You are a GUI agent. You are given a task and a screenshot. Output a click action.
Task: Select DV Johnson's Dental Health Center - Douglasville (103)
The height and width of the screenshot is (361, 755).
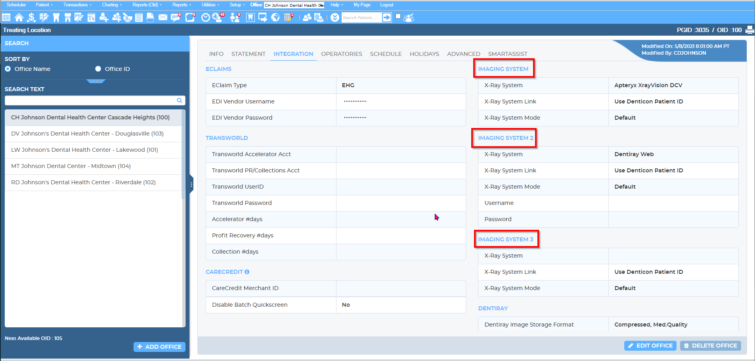click(94, 134)
